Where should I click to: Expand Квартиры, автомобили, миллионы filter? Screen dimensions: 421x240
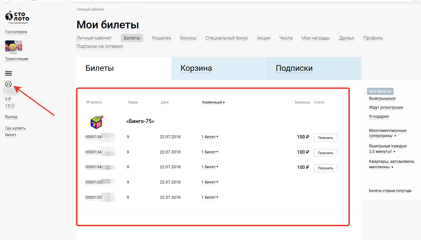(x=392, y=164)
